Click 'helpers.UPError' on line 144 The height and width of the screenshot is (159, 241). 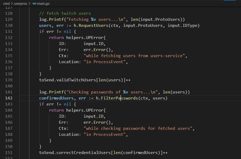click(85, 110)
